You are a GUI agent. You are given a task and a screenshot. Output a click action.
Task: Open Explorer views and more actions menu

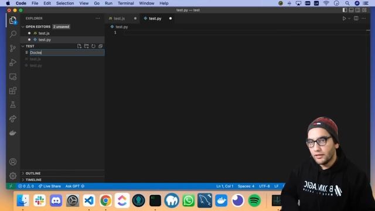point(98,18)
